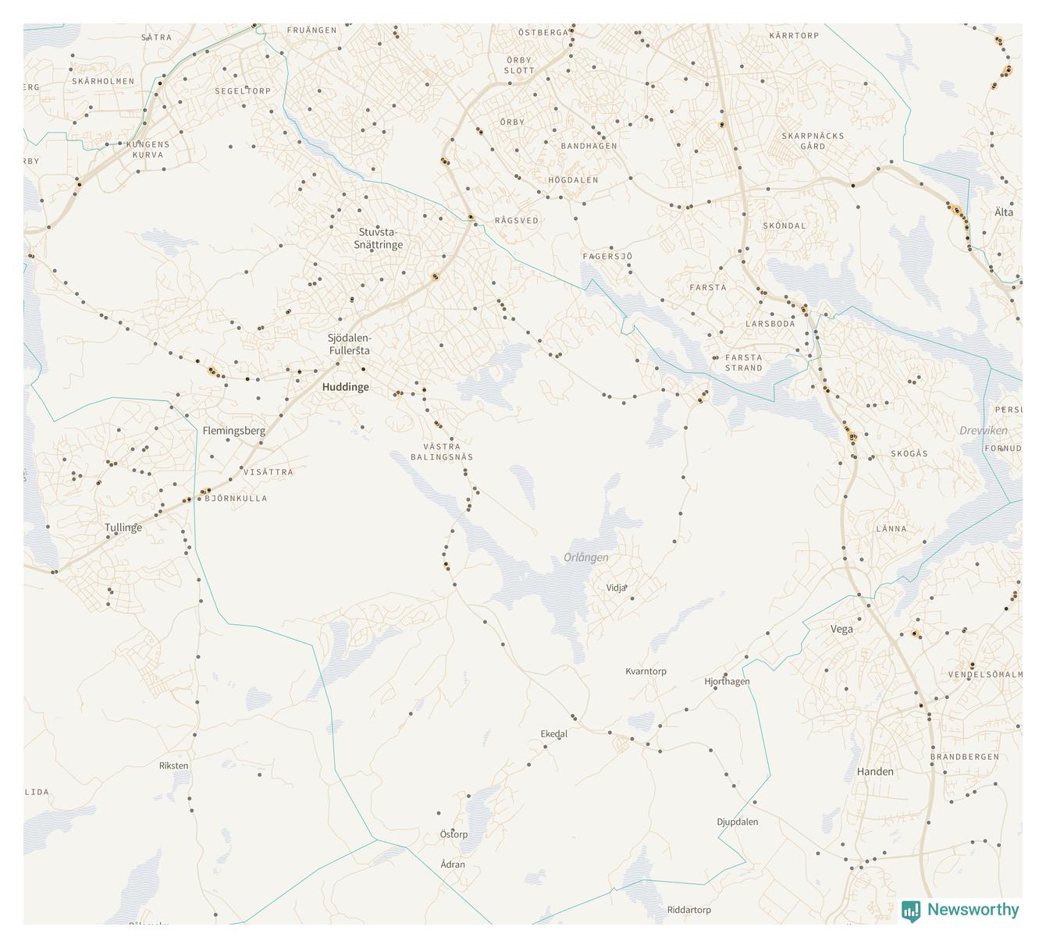
Task: Select the Kvarntorp place label
Action: coord(646,671)
